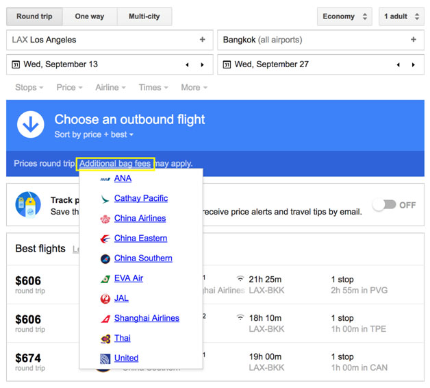The image size is (430, 388).
Task: Add another origin with LAX plus icon
Action: (203, 40)
